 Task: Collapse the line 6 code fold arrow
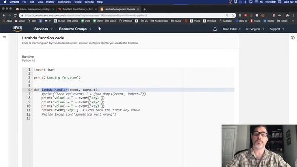pyautogui.click(x=32, y=90)
